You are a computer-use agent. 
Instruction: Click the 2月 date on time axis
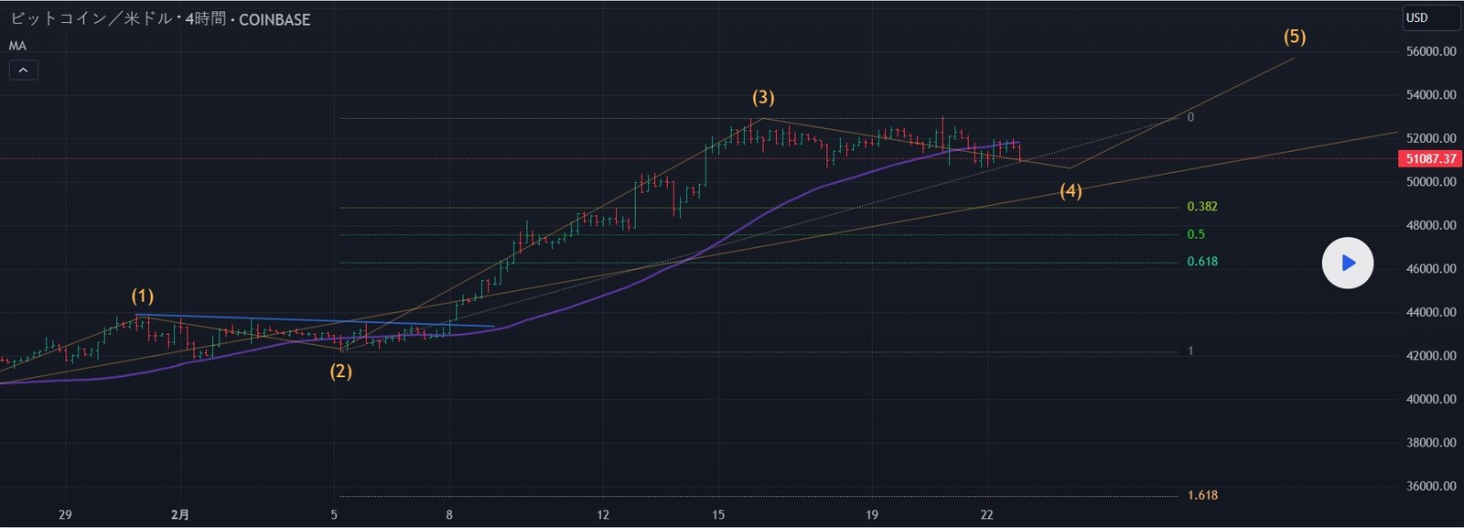[180, 515]
